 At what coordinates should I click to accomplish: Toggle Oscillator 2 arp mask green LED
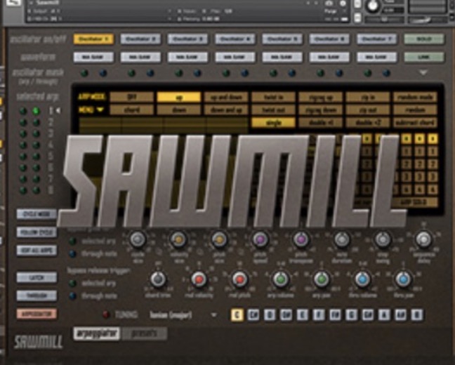pyautogui.click(x=132, y=73)
